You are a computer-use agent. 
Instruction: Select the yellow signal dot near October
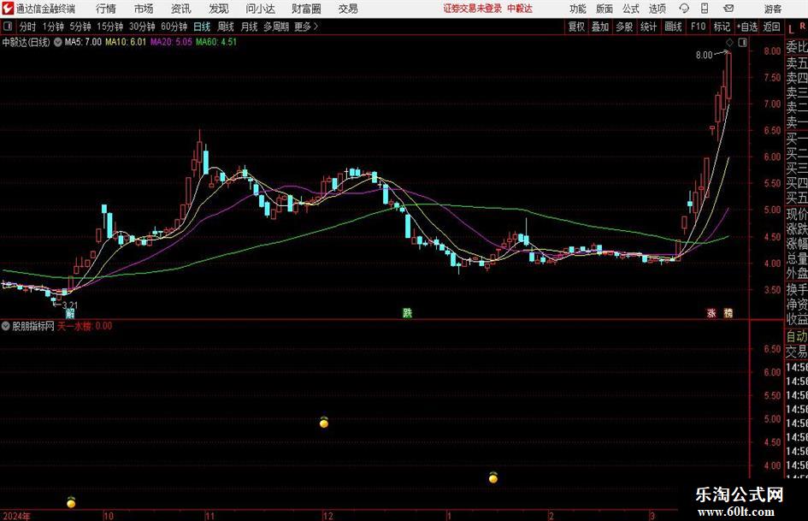(x=71, y=502)
